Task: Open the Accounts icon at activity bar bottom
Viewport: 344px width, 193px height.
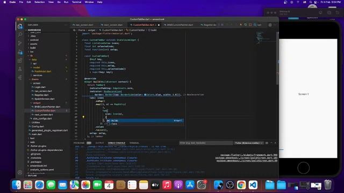Action: (20, 173)
